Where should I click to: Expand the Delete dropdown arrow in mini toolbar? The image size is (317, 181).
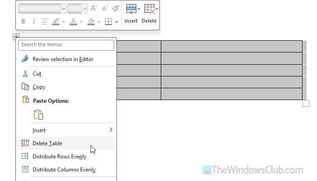click(157, 9)
